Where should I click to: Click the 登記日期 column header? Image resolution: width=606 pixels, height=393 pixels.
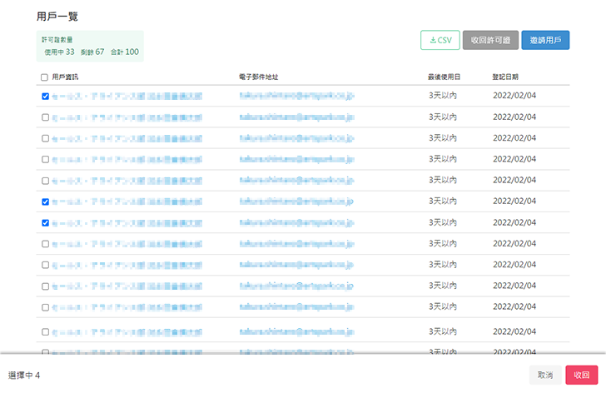point(505,77)
